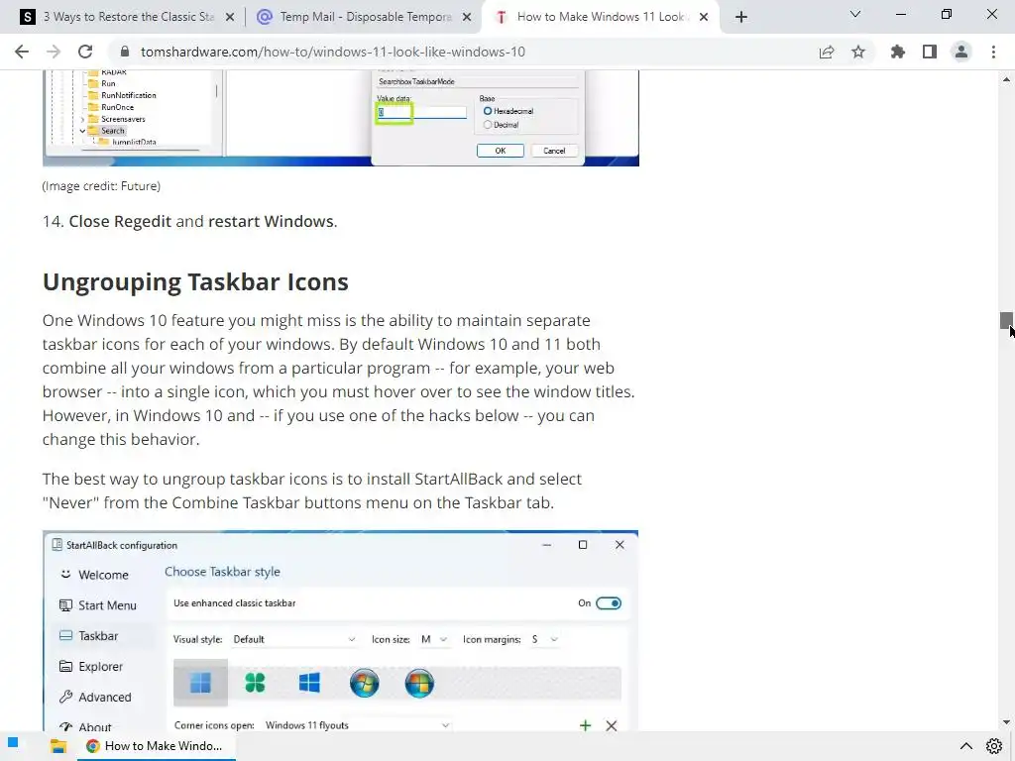Click the green plus add icon
Screen dimensions: 1015x761
pyautogui.click(x=585, y=725)
